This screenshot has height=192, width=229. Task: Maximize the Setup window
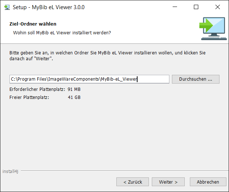click(196, 7)
